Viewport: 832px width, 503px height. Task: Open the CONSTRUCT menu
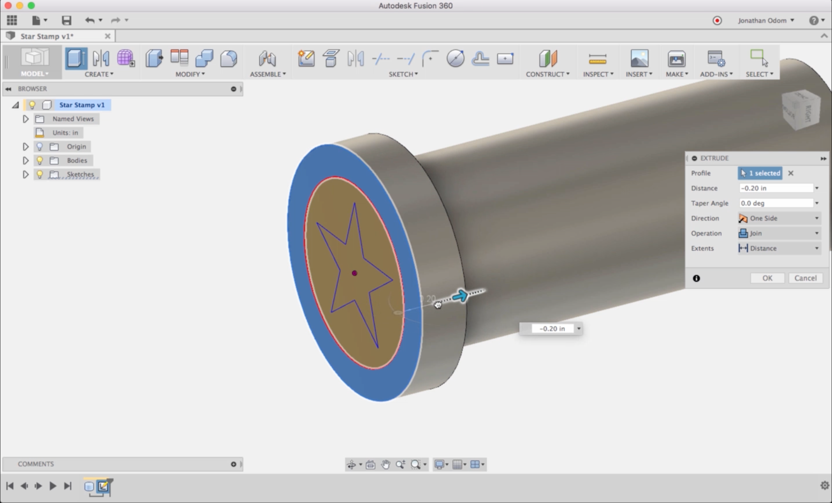pos(547,74)
